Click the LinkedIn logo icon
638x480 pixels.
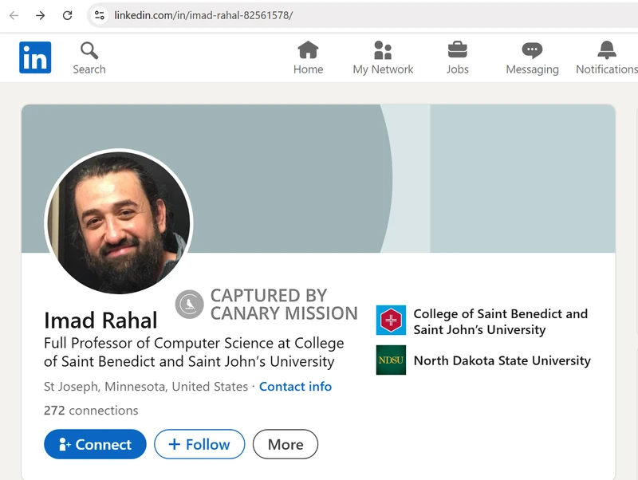point(35,57)
